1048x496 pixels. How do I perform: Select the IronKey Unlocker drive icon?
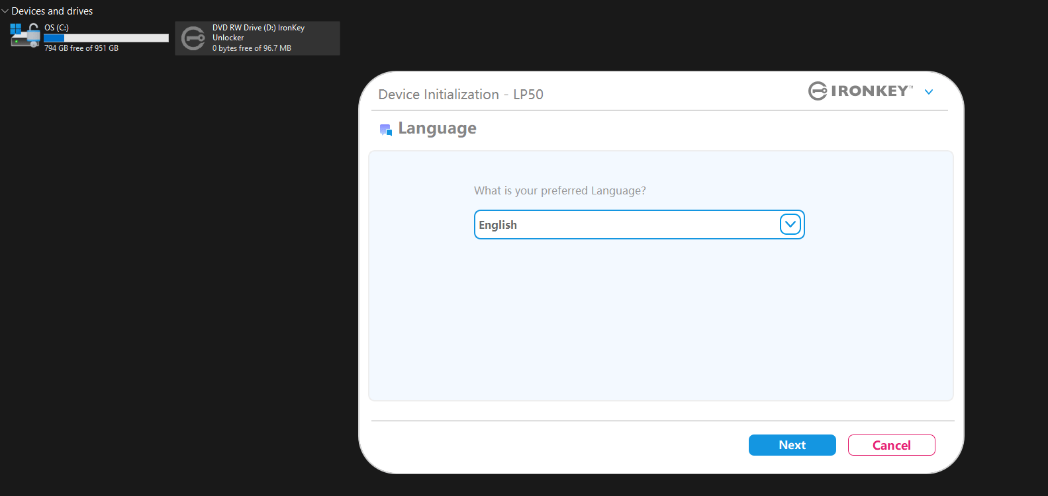[x=193, y=38]
